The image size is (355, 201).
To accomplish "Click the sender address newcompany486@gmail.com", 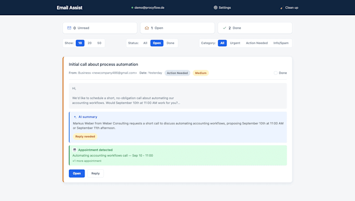I will 114,73.
